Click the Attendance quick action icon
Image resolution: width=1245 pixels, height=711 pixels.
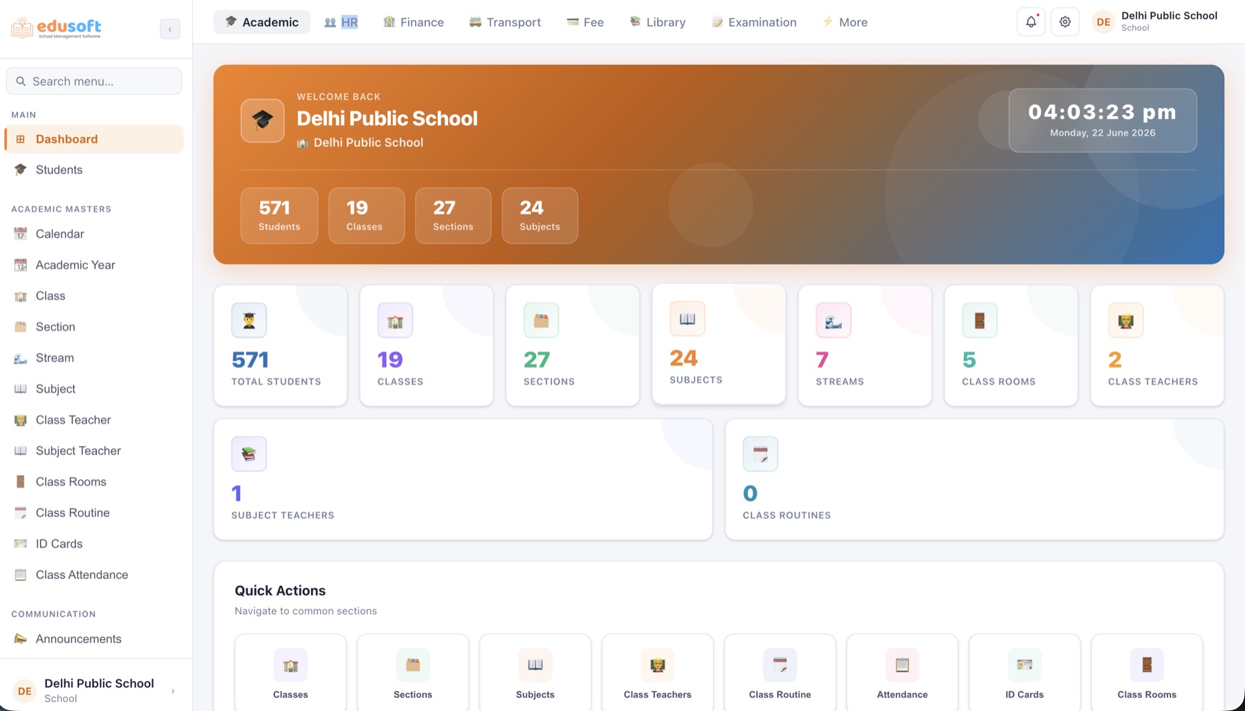click(x=902, y=665)
